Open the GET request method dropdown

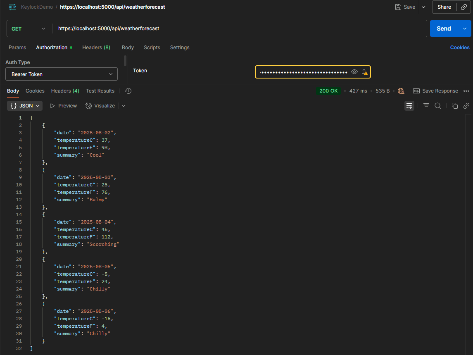click(x=29, y=29)
